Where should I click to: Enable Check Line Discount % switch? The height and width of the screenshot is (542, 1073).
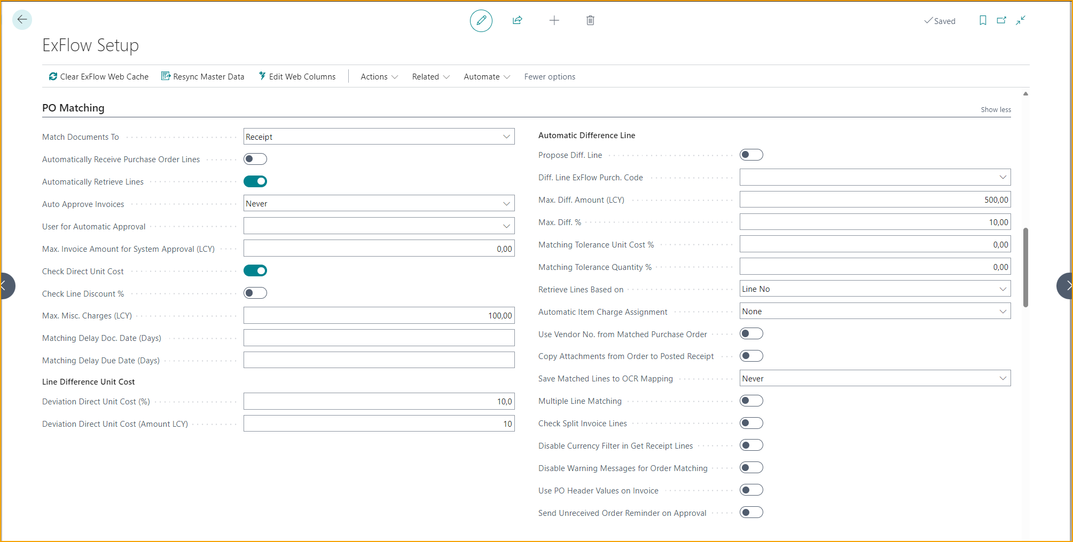point(255,293)
